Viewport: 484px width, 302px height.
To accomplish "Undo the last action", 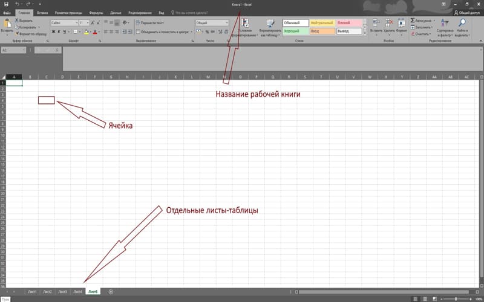I will pyautogui.click(x=17, y=4).
